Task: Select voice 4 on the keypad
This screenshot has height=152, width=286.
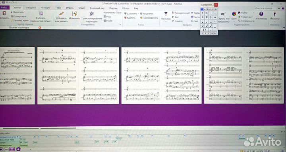Action: pyautogui.click(x=212, y=34)
